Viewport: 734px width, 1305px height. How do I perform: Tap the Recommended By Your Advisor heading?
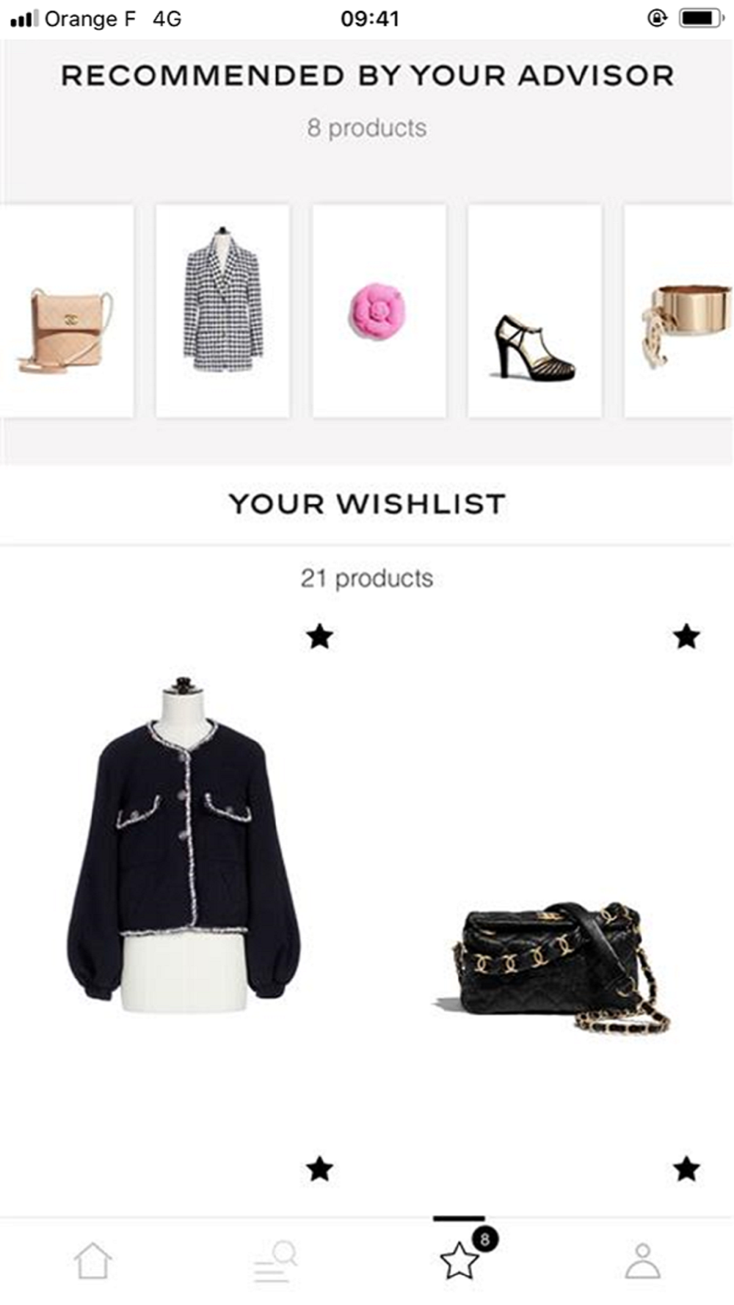pyautogui.click(x=367, y=76)
